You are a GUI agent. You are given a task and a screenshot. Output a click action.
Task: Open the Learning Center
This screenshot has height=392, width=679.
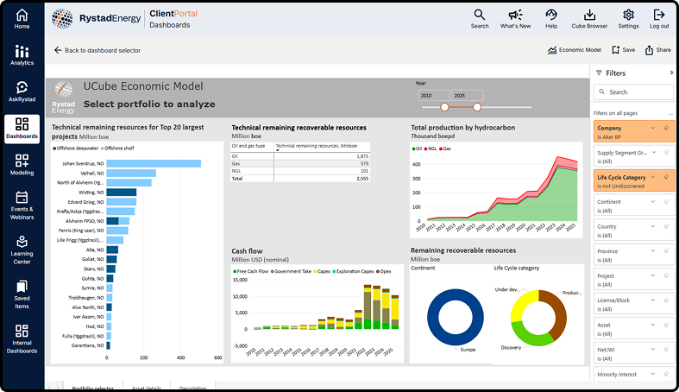tap(22, 250)
